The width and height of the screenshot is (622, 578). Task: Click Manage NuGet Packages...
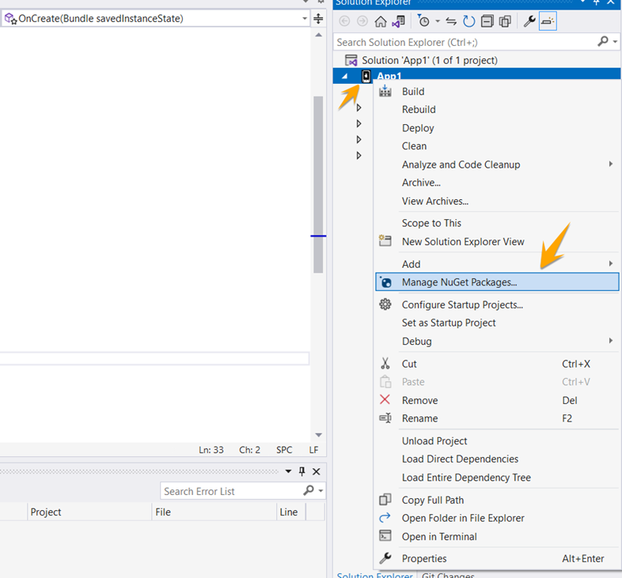coord(497,281)
